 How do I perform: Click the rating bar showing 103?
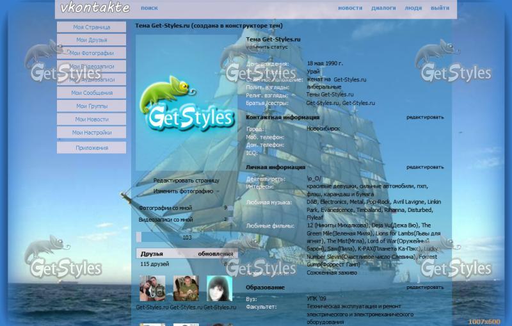click(x=186, y=237)
